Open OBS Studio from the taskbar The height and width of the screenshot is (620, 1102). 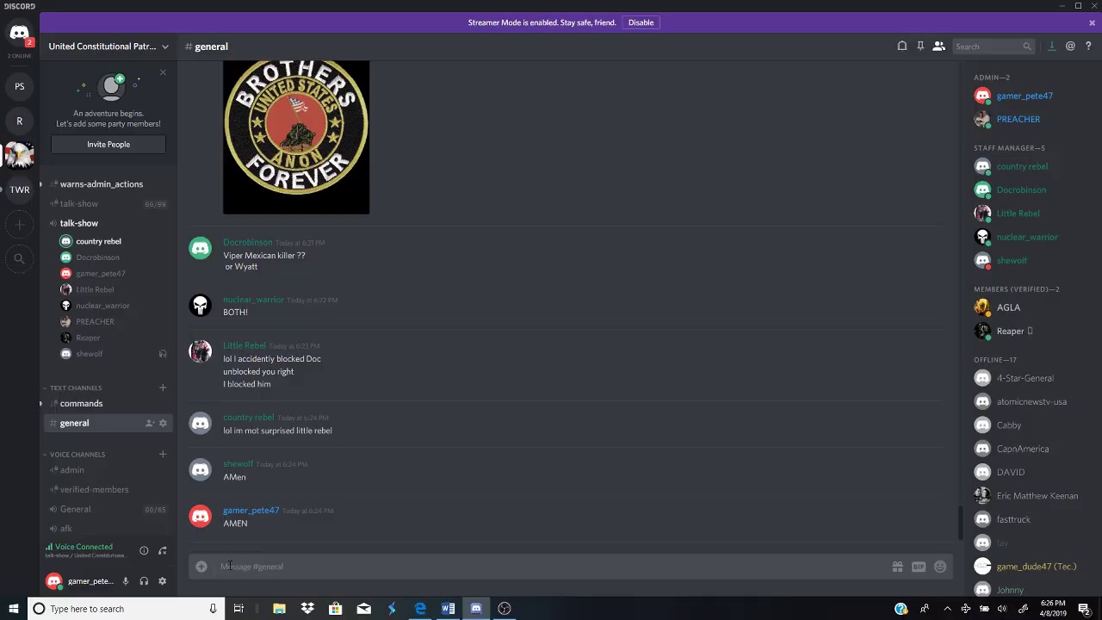click(x=505, y=609)
